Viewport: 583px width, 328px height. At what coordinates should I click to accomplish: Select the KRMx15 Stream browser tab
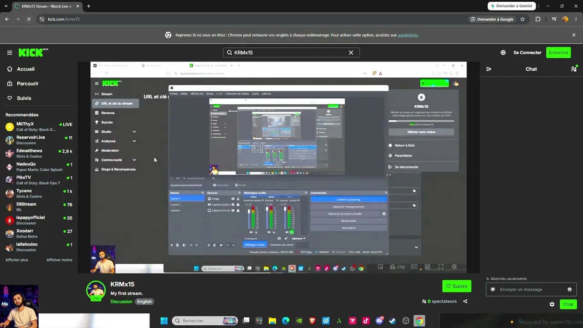click(x=46, y=6)
